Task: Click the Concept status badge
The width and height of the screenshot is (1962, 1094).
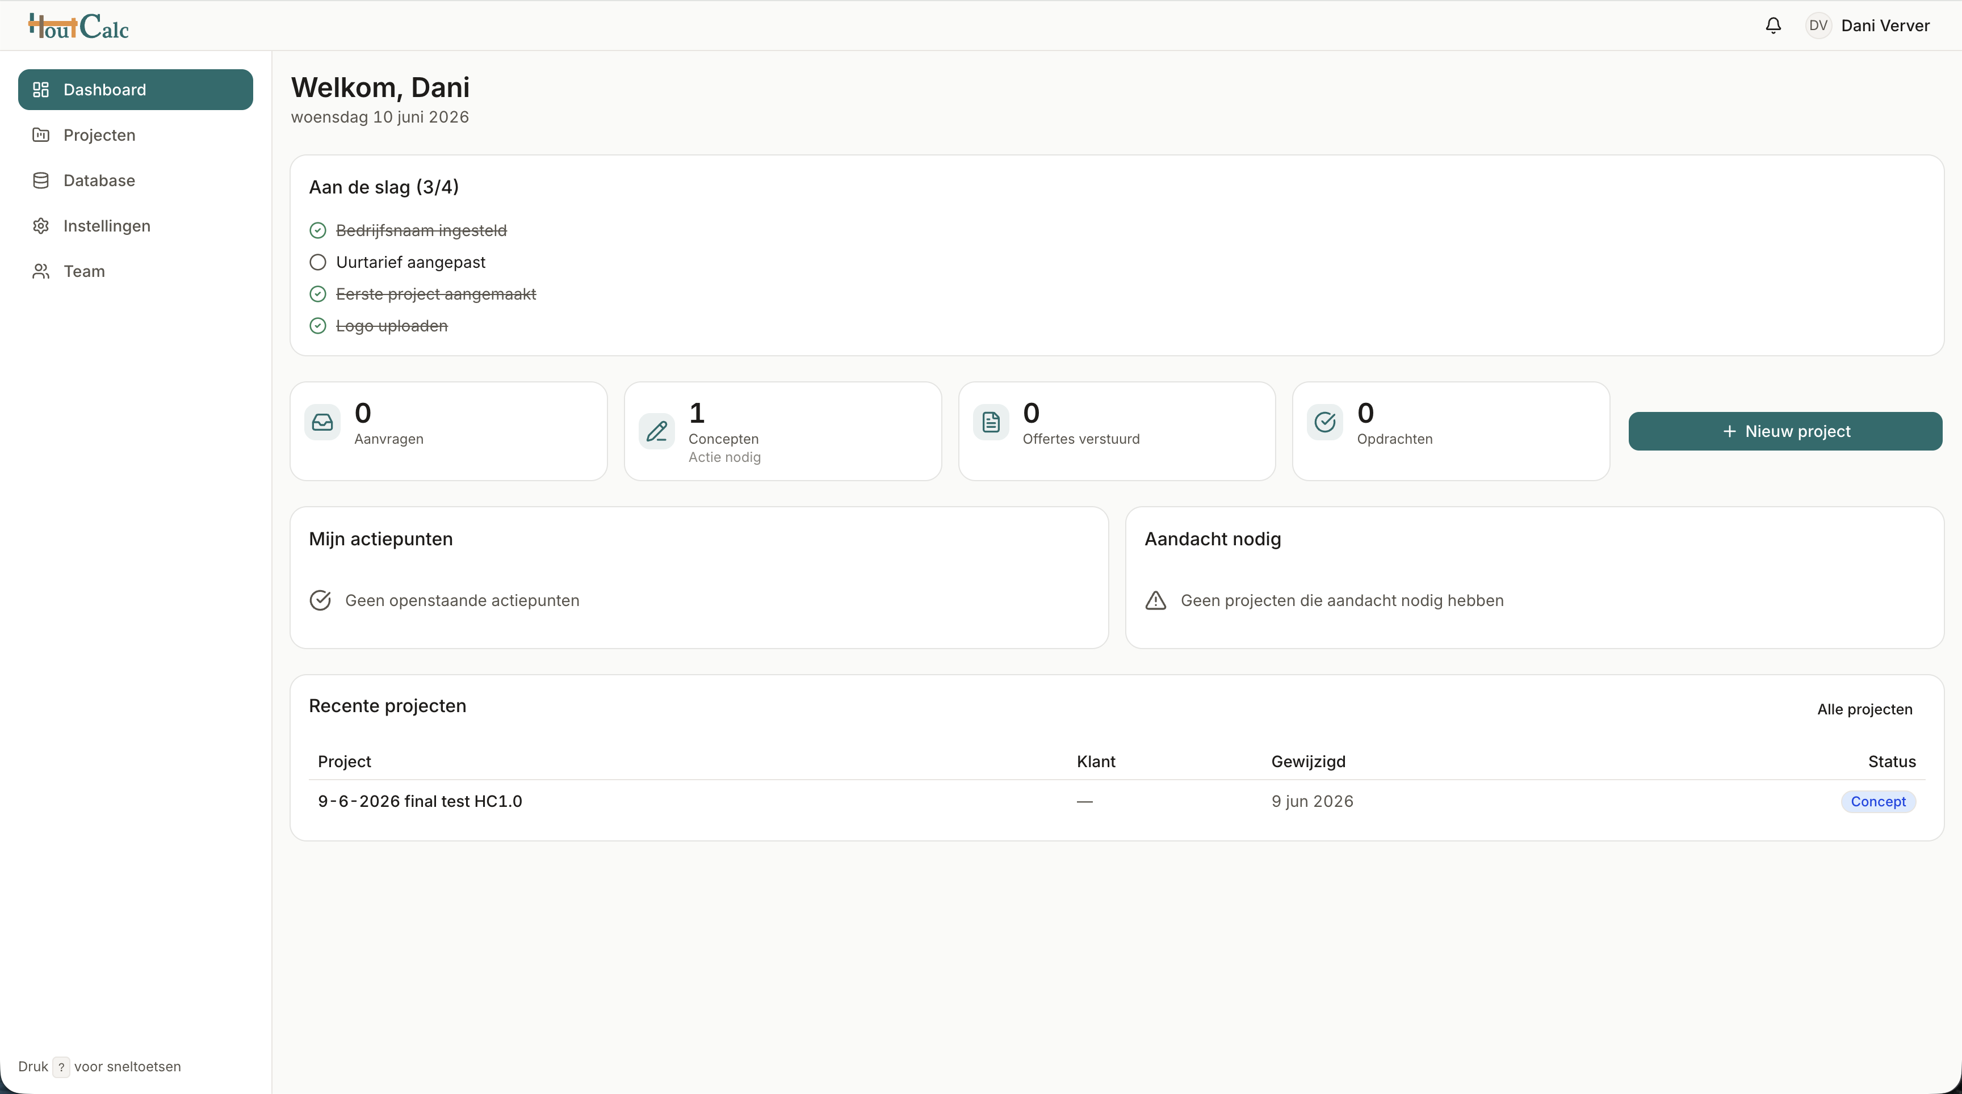Action: point(1878,801)
